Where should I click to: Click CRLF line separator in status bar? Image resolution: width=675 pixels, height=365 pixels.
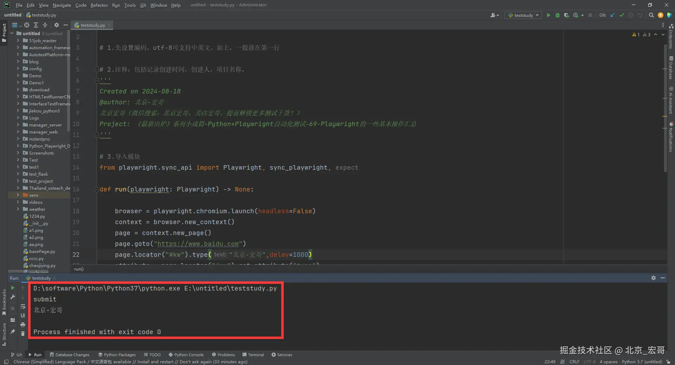click(x=574, y=361)
